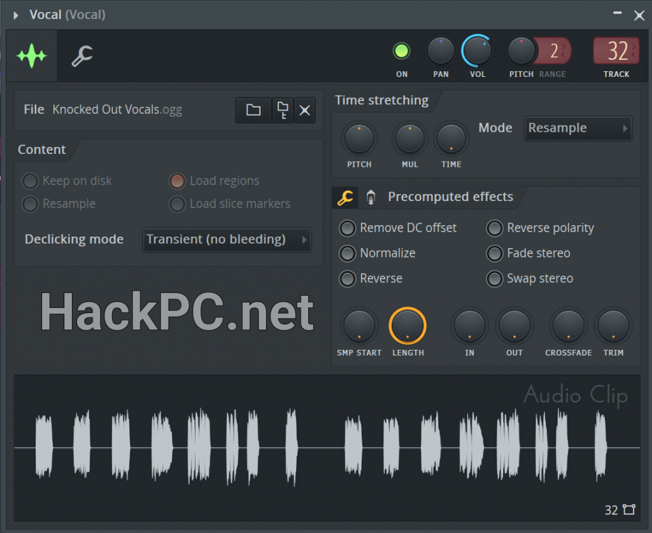Enable Reverse polarity option
Image resolution: width=652 pixels, height=533 pixels.
point(494,228)
